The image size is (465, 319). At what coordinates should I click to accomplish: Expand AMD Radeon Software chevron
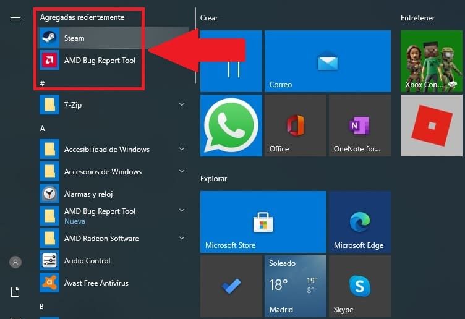(182, 238)
